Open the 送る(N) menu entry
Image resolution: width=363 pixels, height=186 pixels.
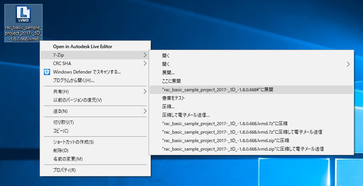(x=95, y=111)
